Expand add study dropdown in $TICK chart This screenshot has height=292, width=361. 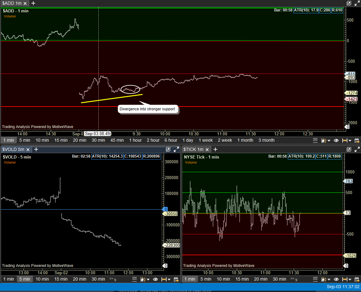329,280
